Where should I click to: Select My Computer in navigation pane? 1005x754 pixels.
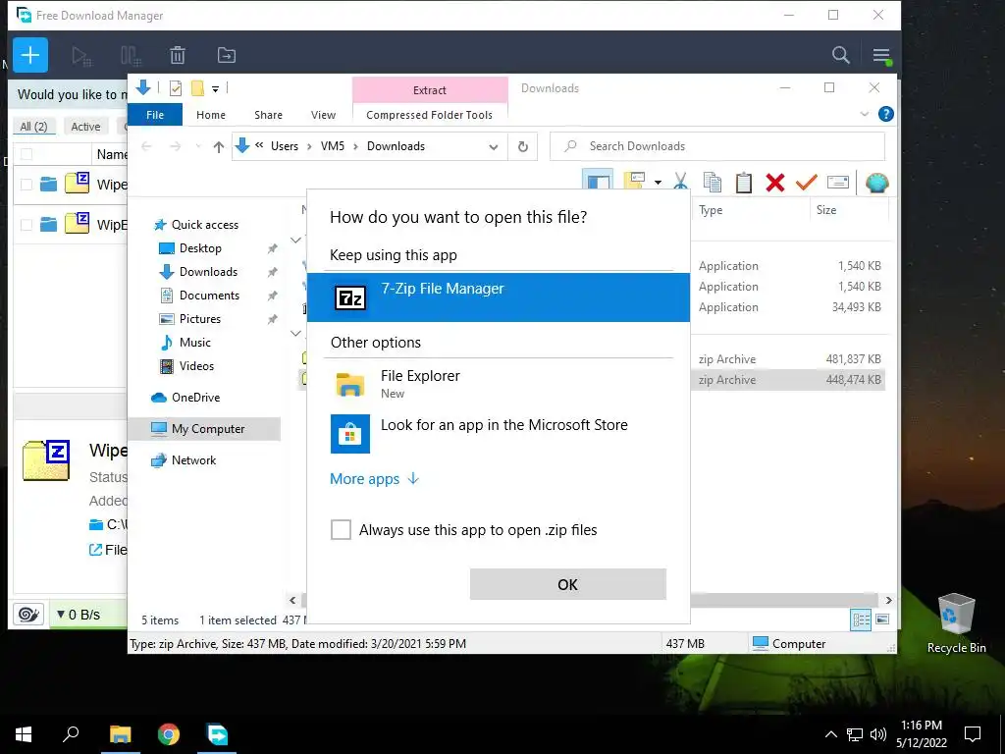tap(204, 429)
